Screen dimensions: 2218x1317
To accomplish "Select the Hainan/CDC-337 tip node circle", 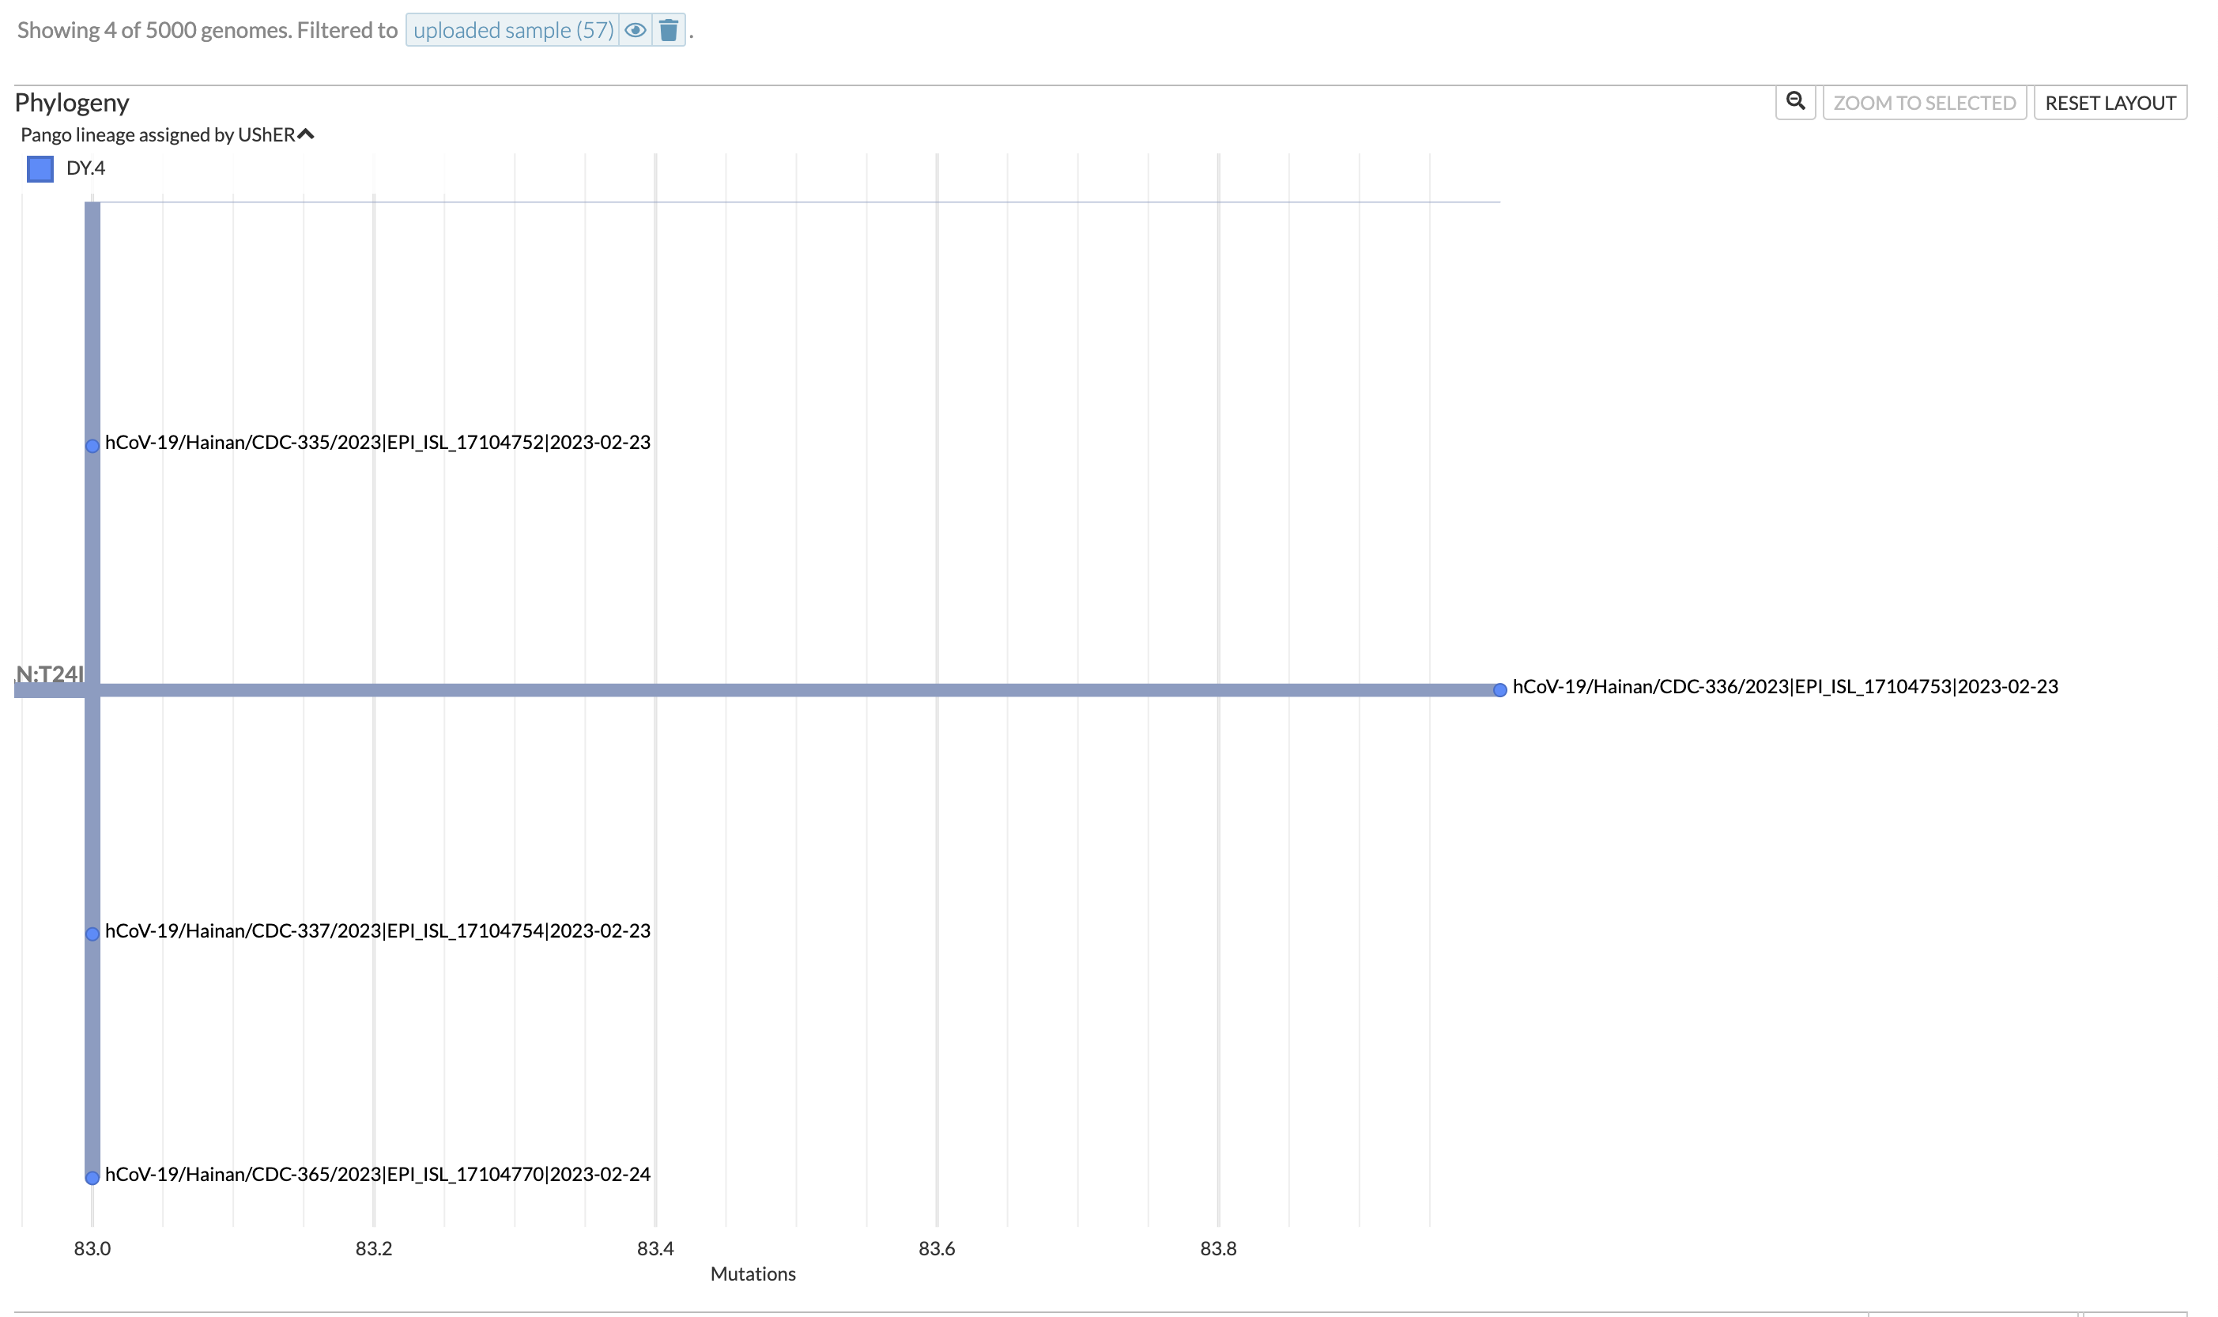I will click(92, 934).
